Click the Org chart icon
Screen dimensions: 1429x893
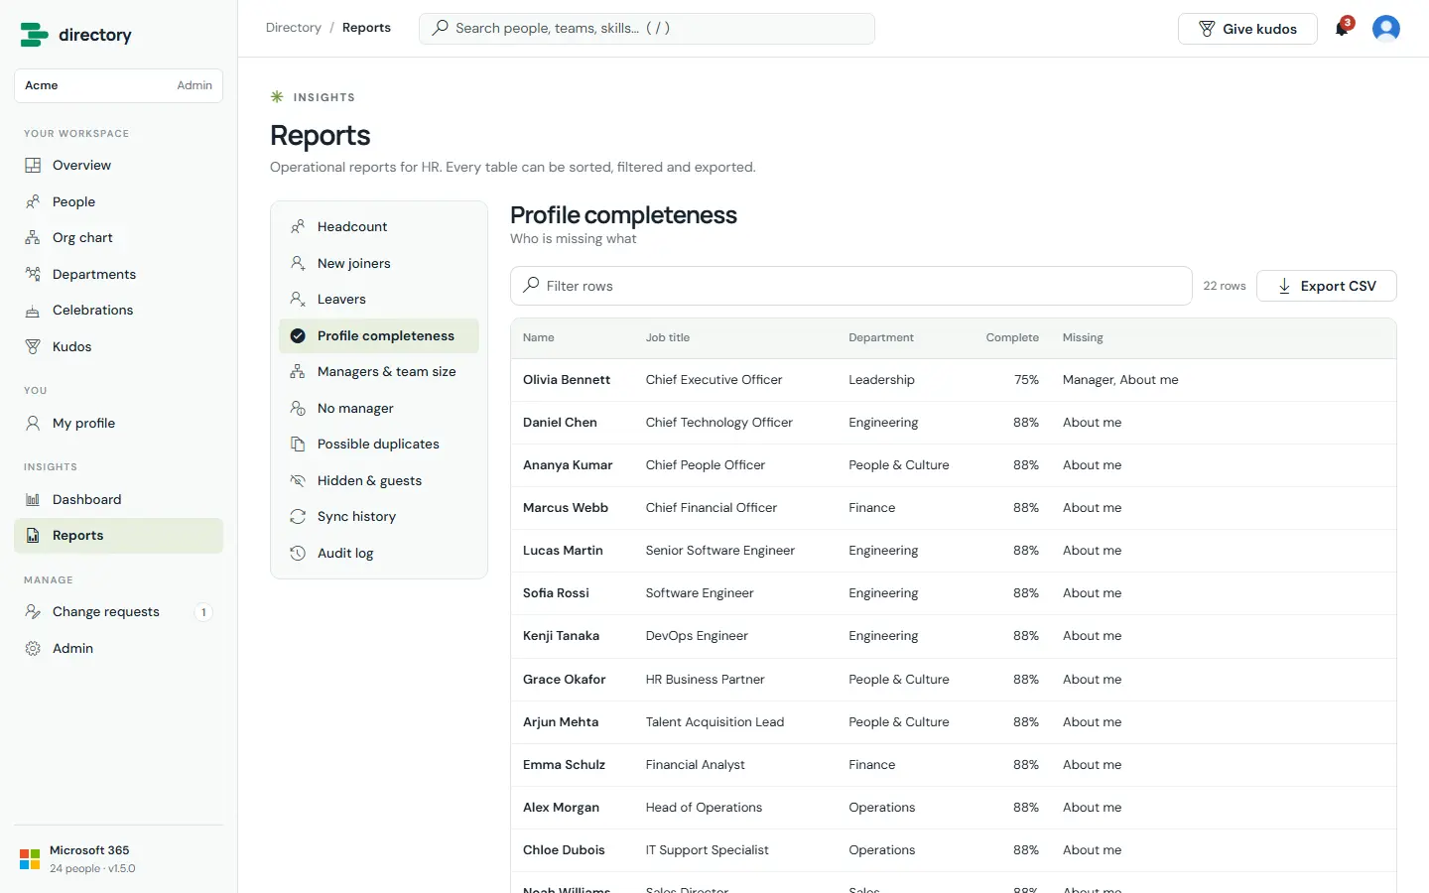pyautogui.click(x=33, y=238)
